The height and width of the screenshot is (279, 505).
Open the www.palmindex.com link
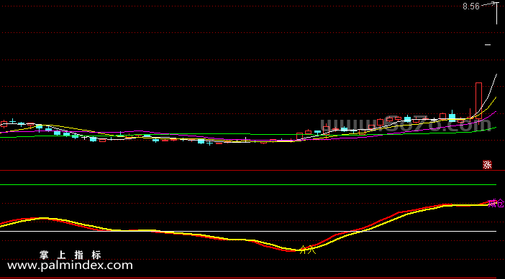pos(70,265)
